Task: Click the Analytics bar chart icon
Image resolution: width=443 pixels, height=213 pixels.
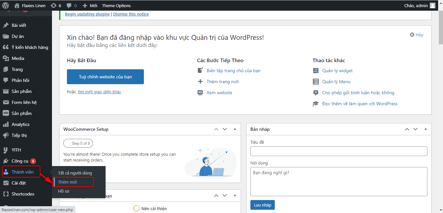Action: point(6,124)
